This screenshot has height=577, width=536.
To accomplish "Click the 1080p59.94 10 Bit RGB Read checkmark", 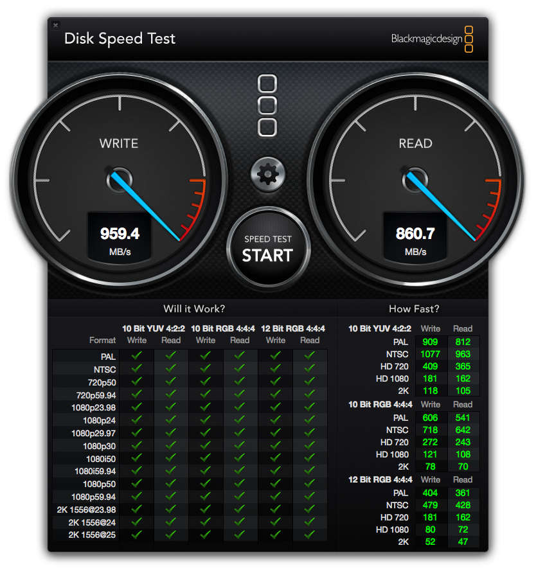I will [x=240, y=497].
